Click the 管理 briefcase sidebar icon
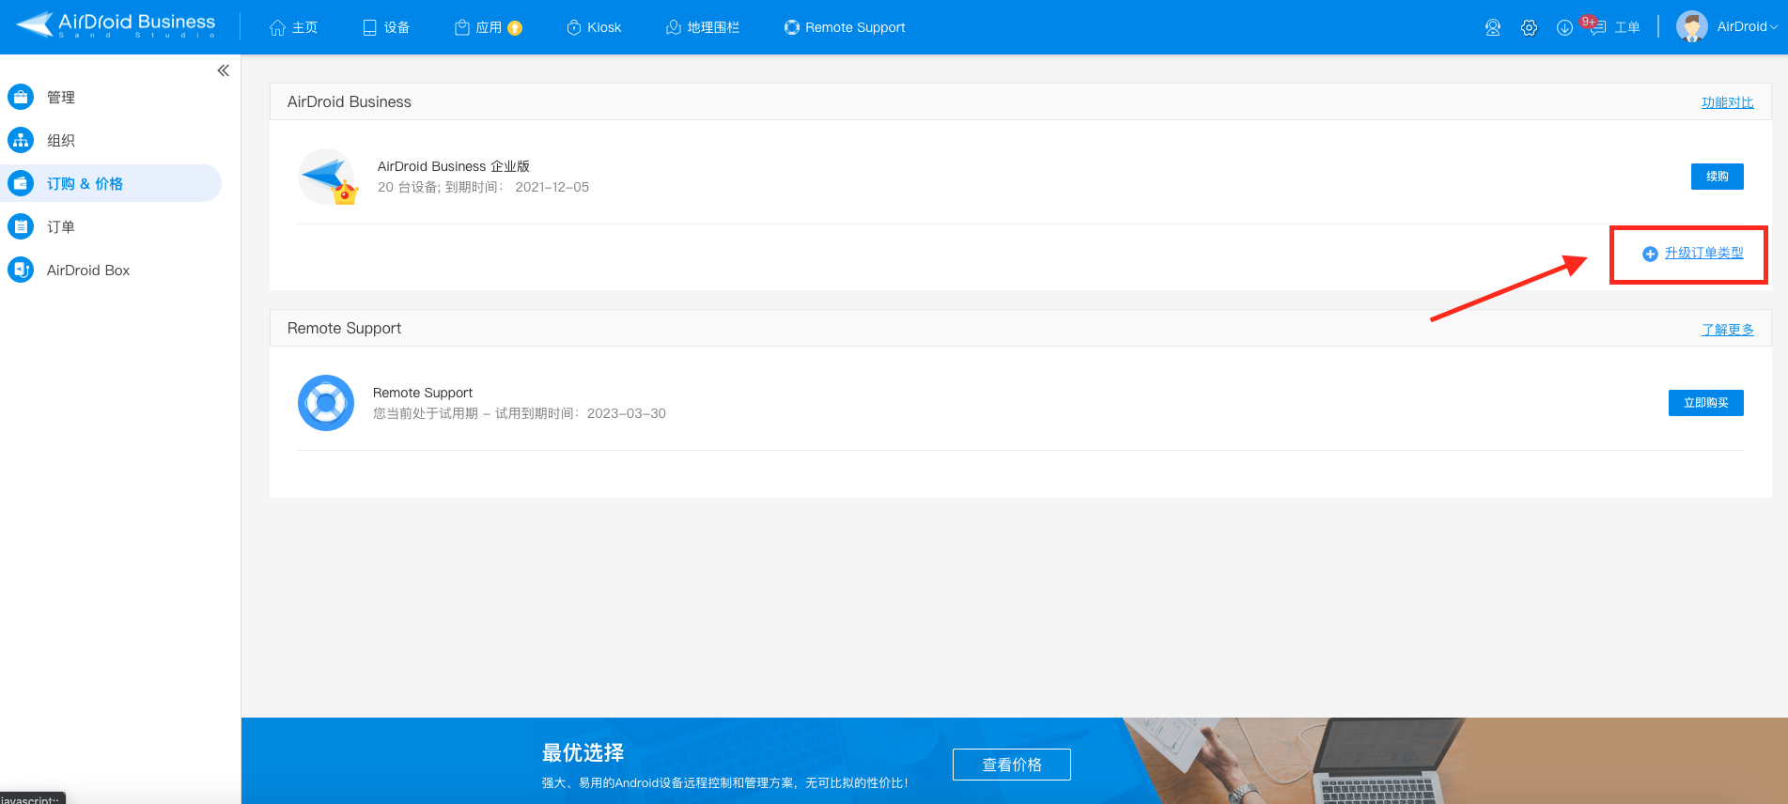This screenshot has width=1788, height=804. coord(21,97)
